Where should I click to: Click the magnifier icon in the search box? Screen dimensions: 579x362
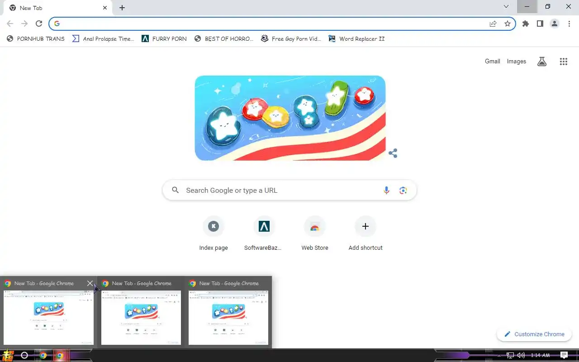click(176, 191)
